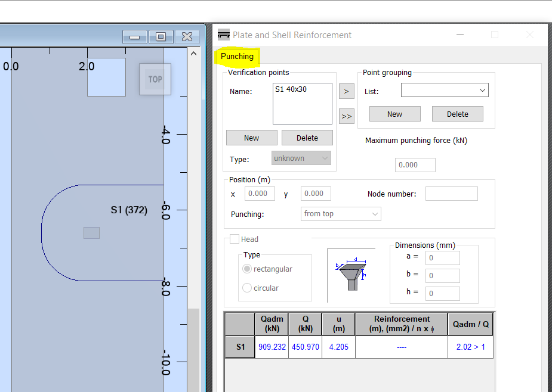Select the S1 results table row
Screen dimensions: 552x392
[x=239, y=346]
